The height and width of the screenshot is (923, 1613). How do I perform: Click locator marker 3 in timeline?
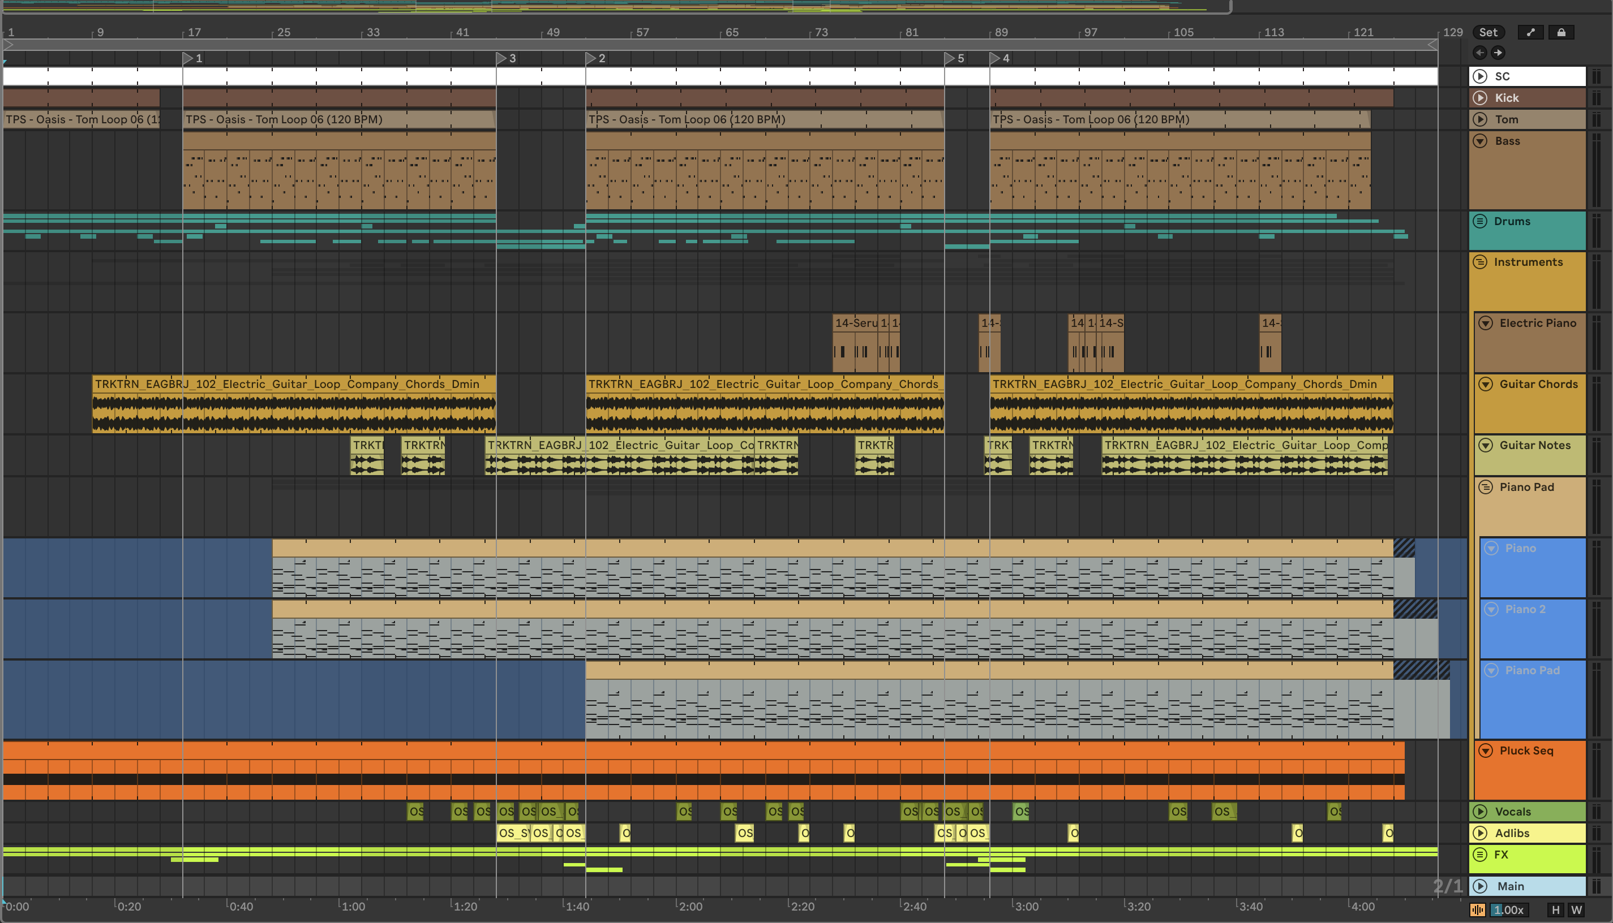tap(501, 58)
